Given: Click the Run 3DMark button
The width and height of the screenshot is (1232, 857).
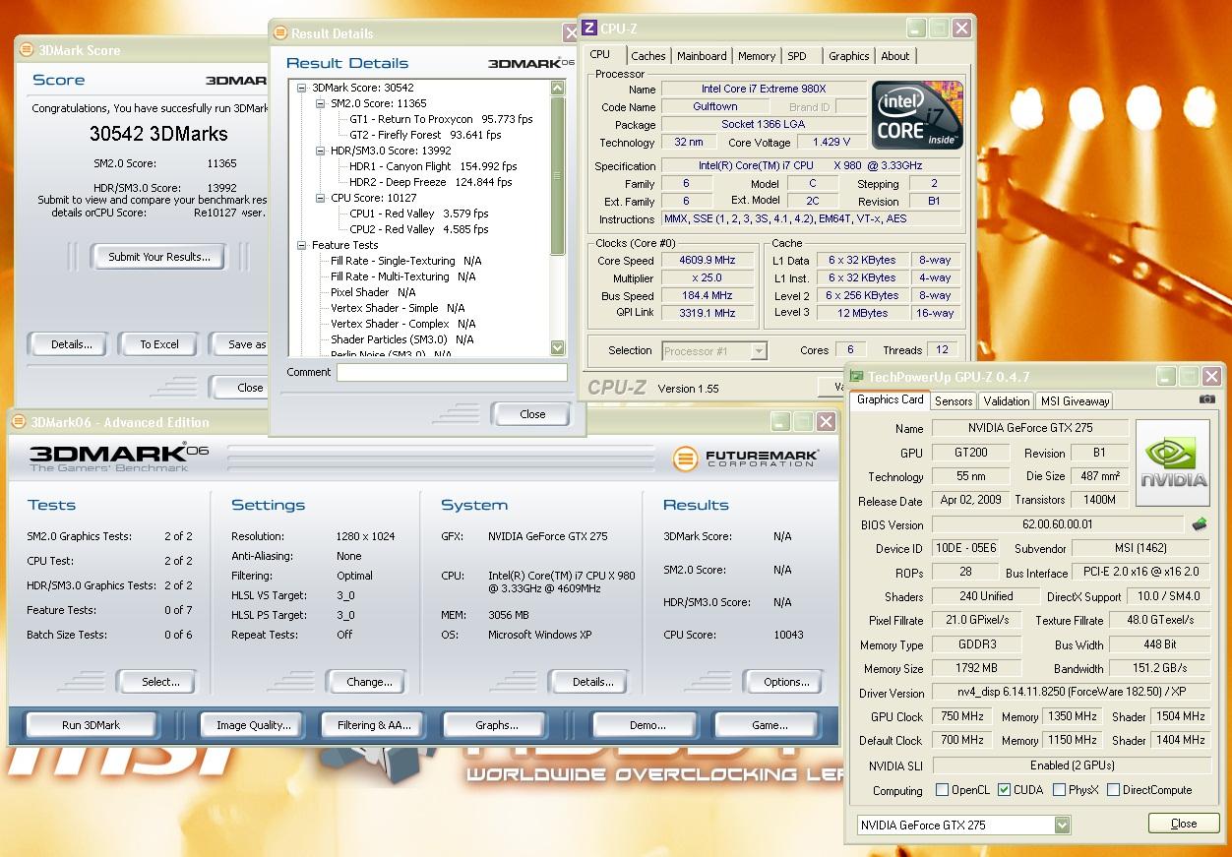Looking at the screenshot, I should click(91, 725).
